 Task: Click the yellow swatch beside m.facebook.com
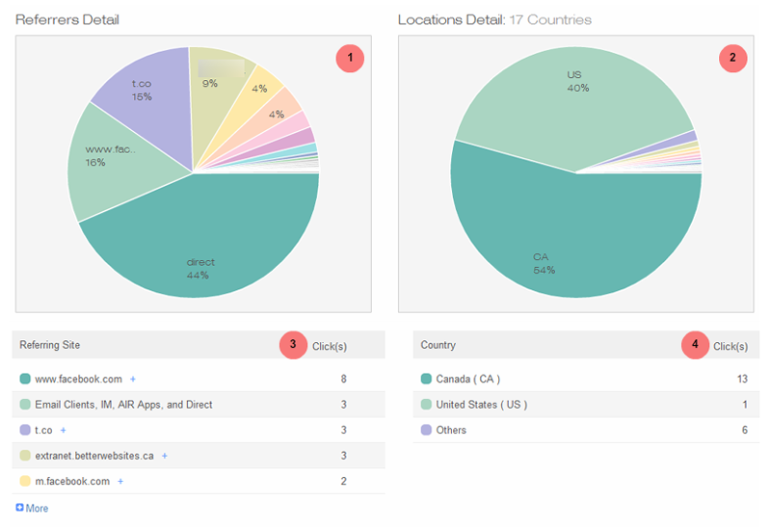click(25, 481)
